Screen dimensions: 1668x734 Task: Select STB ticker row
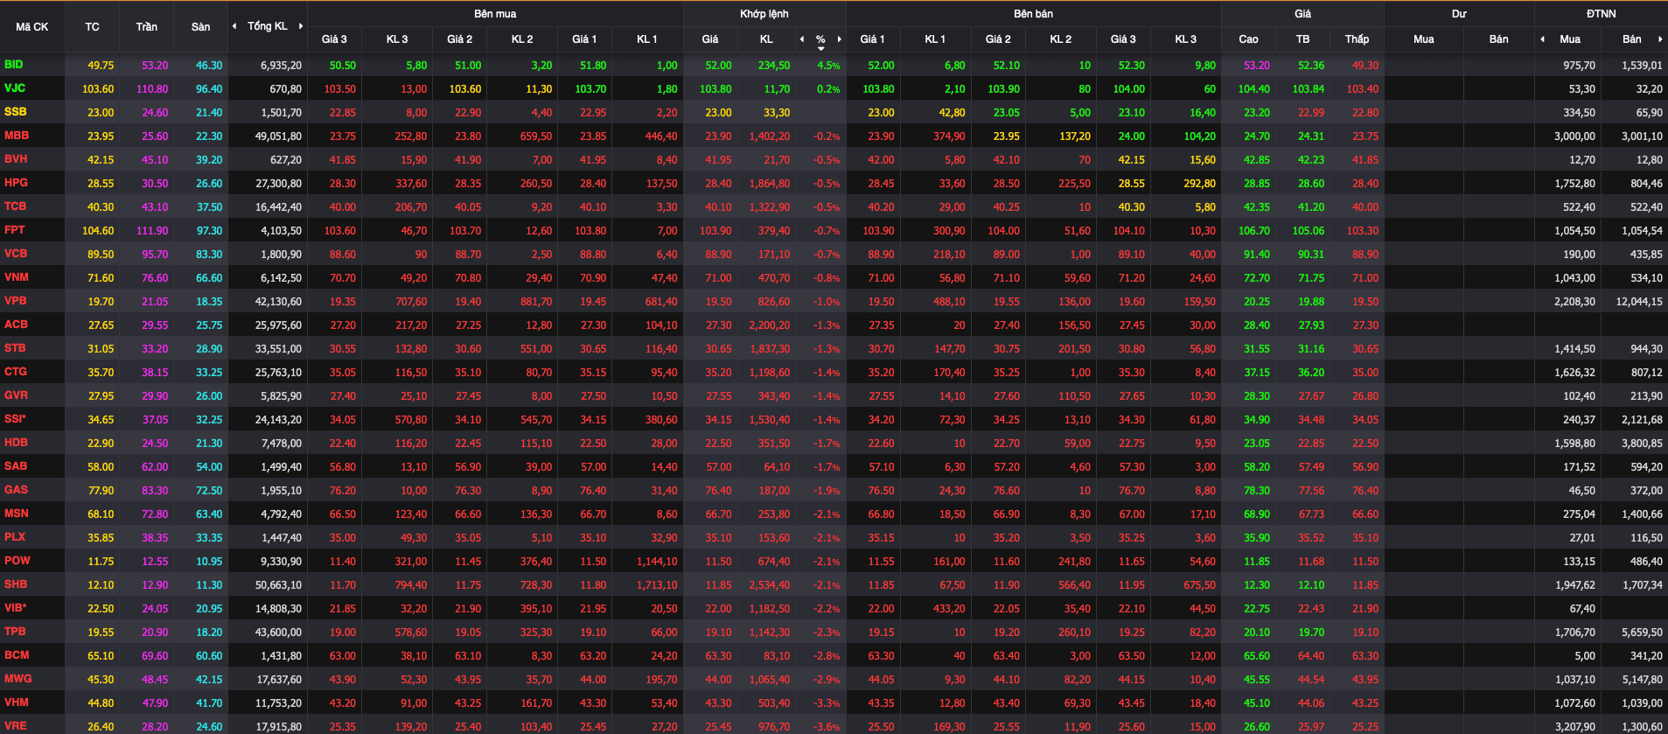click(15, 348)
